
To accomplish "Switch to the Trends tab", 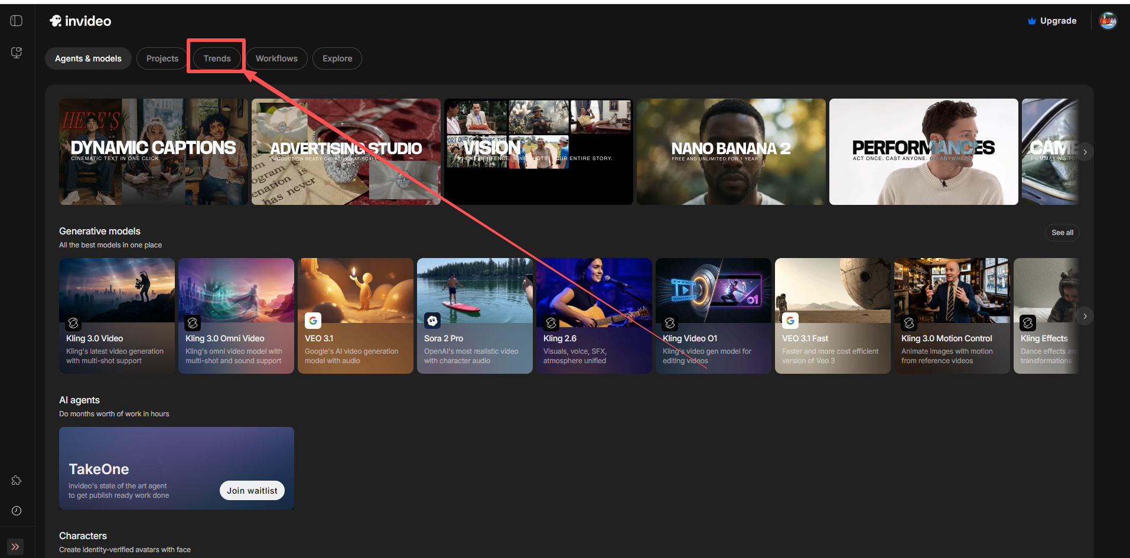I will point(217,58).
